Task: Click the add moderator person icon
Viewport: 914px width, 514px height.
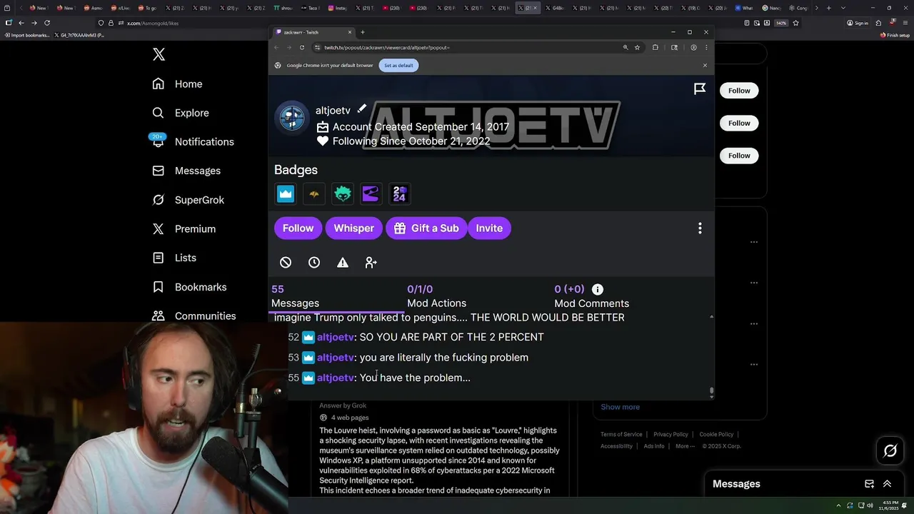Action: (x=371, y=263)
